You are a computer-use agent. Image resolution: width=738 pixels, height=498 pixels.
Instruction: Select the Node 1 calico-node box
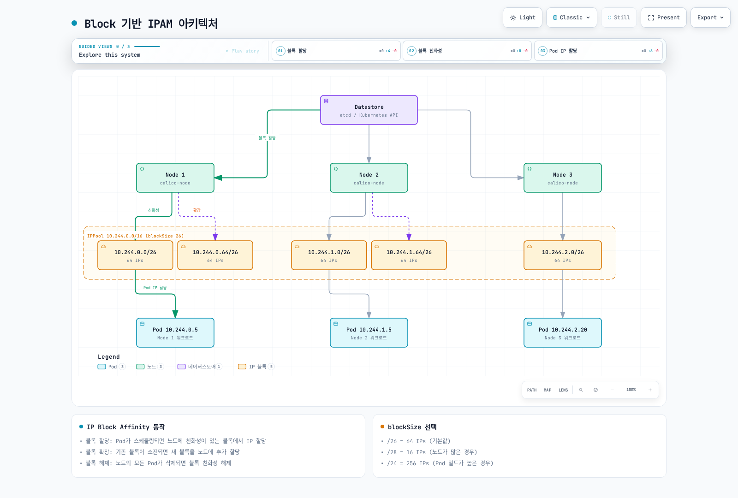(175, 178)
